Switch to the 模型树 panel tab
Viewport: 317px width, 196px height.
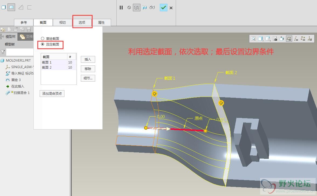point(9,37)
